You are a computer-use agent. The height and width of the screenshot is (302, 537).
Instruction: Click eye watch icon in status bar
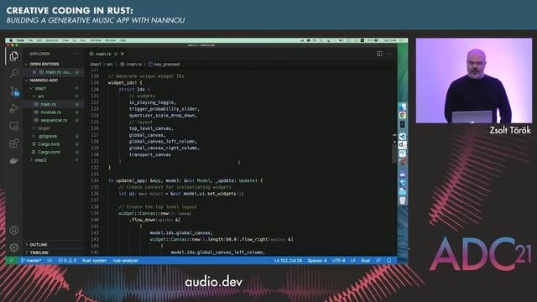pyautogui.click(x=50, y=261)
